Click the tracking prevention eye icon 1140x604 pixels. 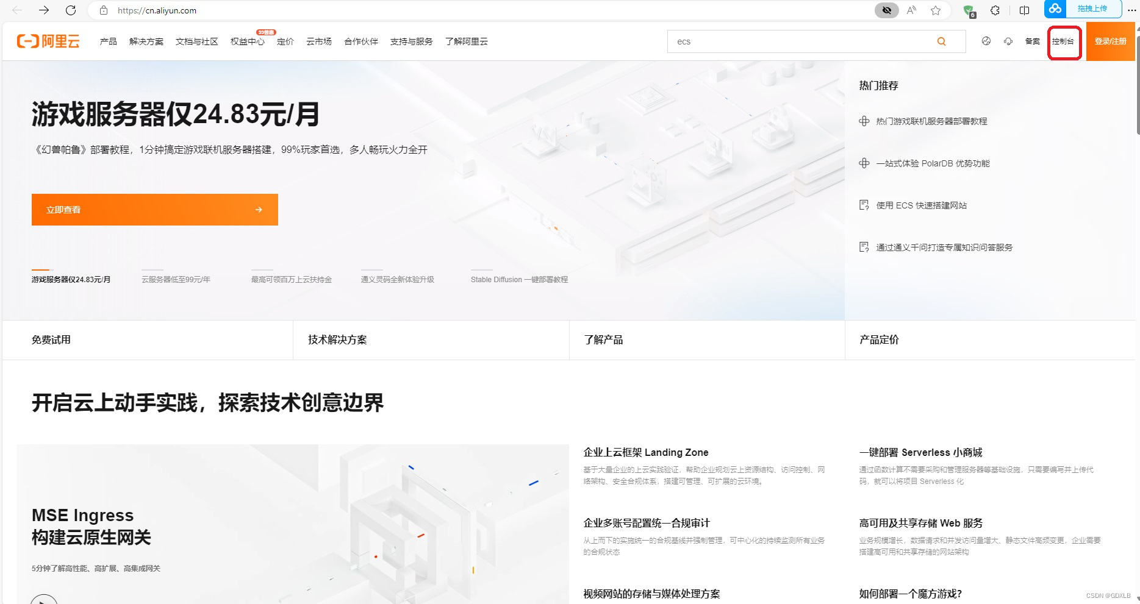click(887, 10)
